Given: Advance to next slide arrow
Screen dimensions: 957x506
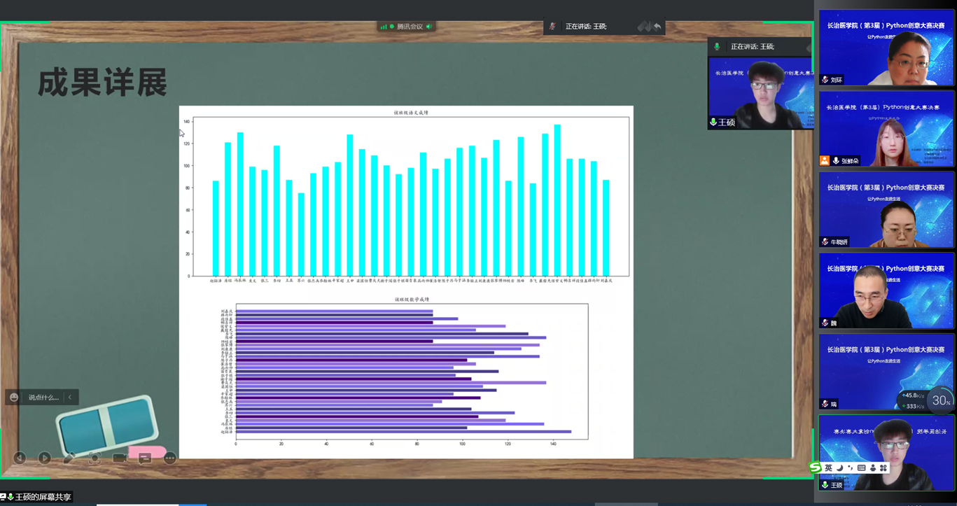Looking at the screenshot, I should coord(45,458).
